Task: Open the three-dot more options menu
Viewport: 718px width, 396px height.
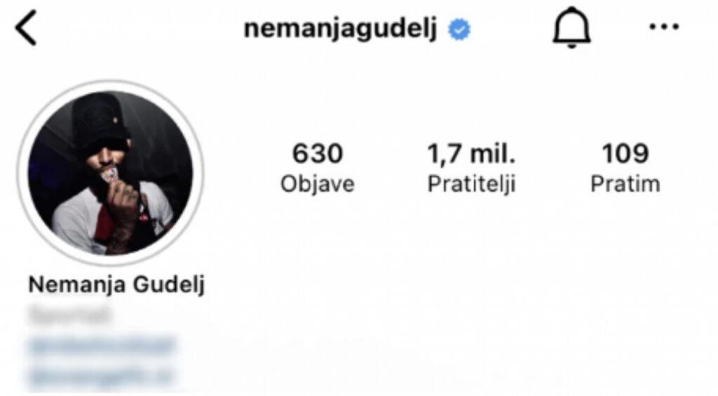Action: tap(664, 27)
